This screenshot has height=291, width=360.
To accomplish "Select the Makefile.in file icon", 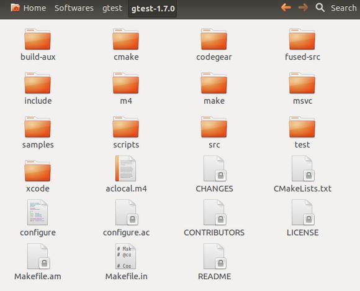I will tap(125, 256).
